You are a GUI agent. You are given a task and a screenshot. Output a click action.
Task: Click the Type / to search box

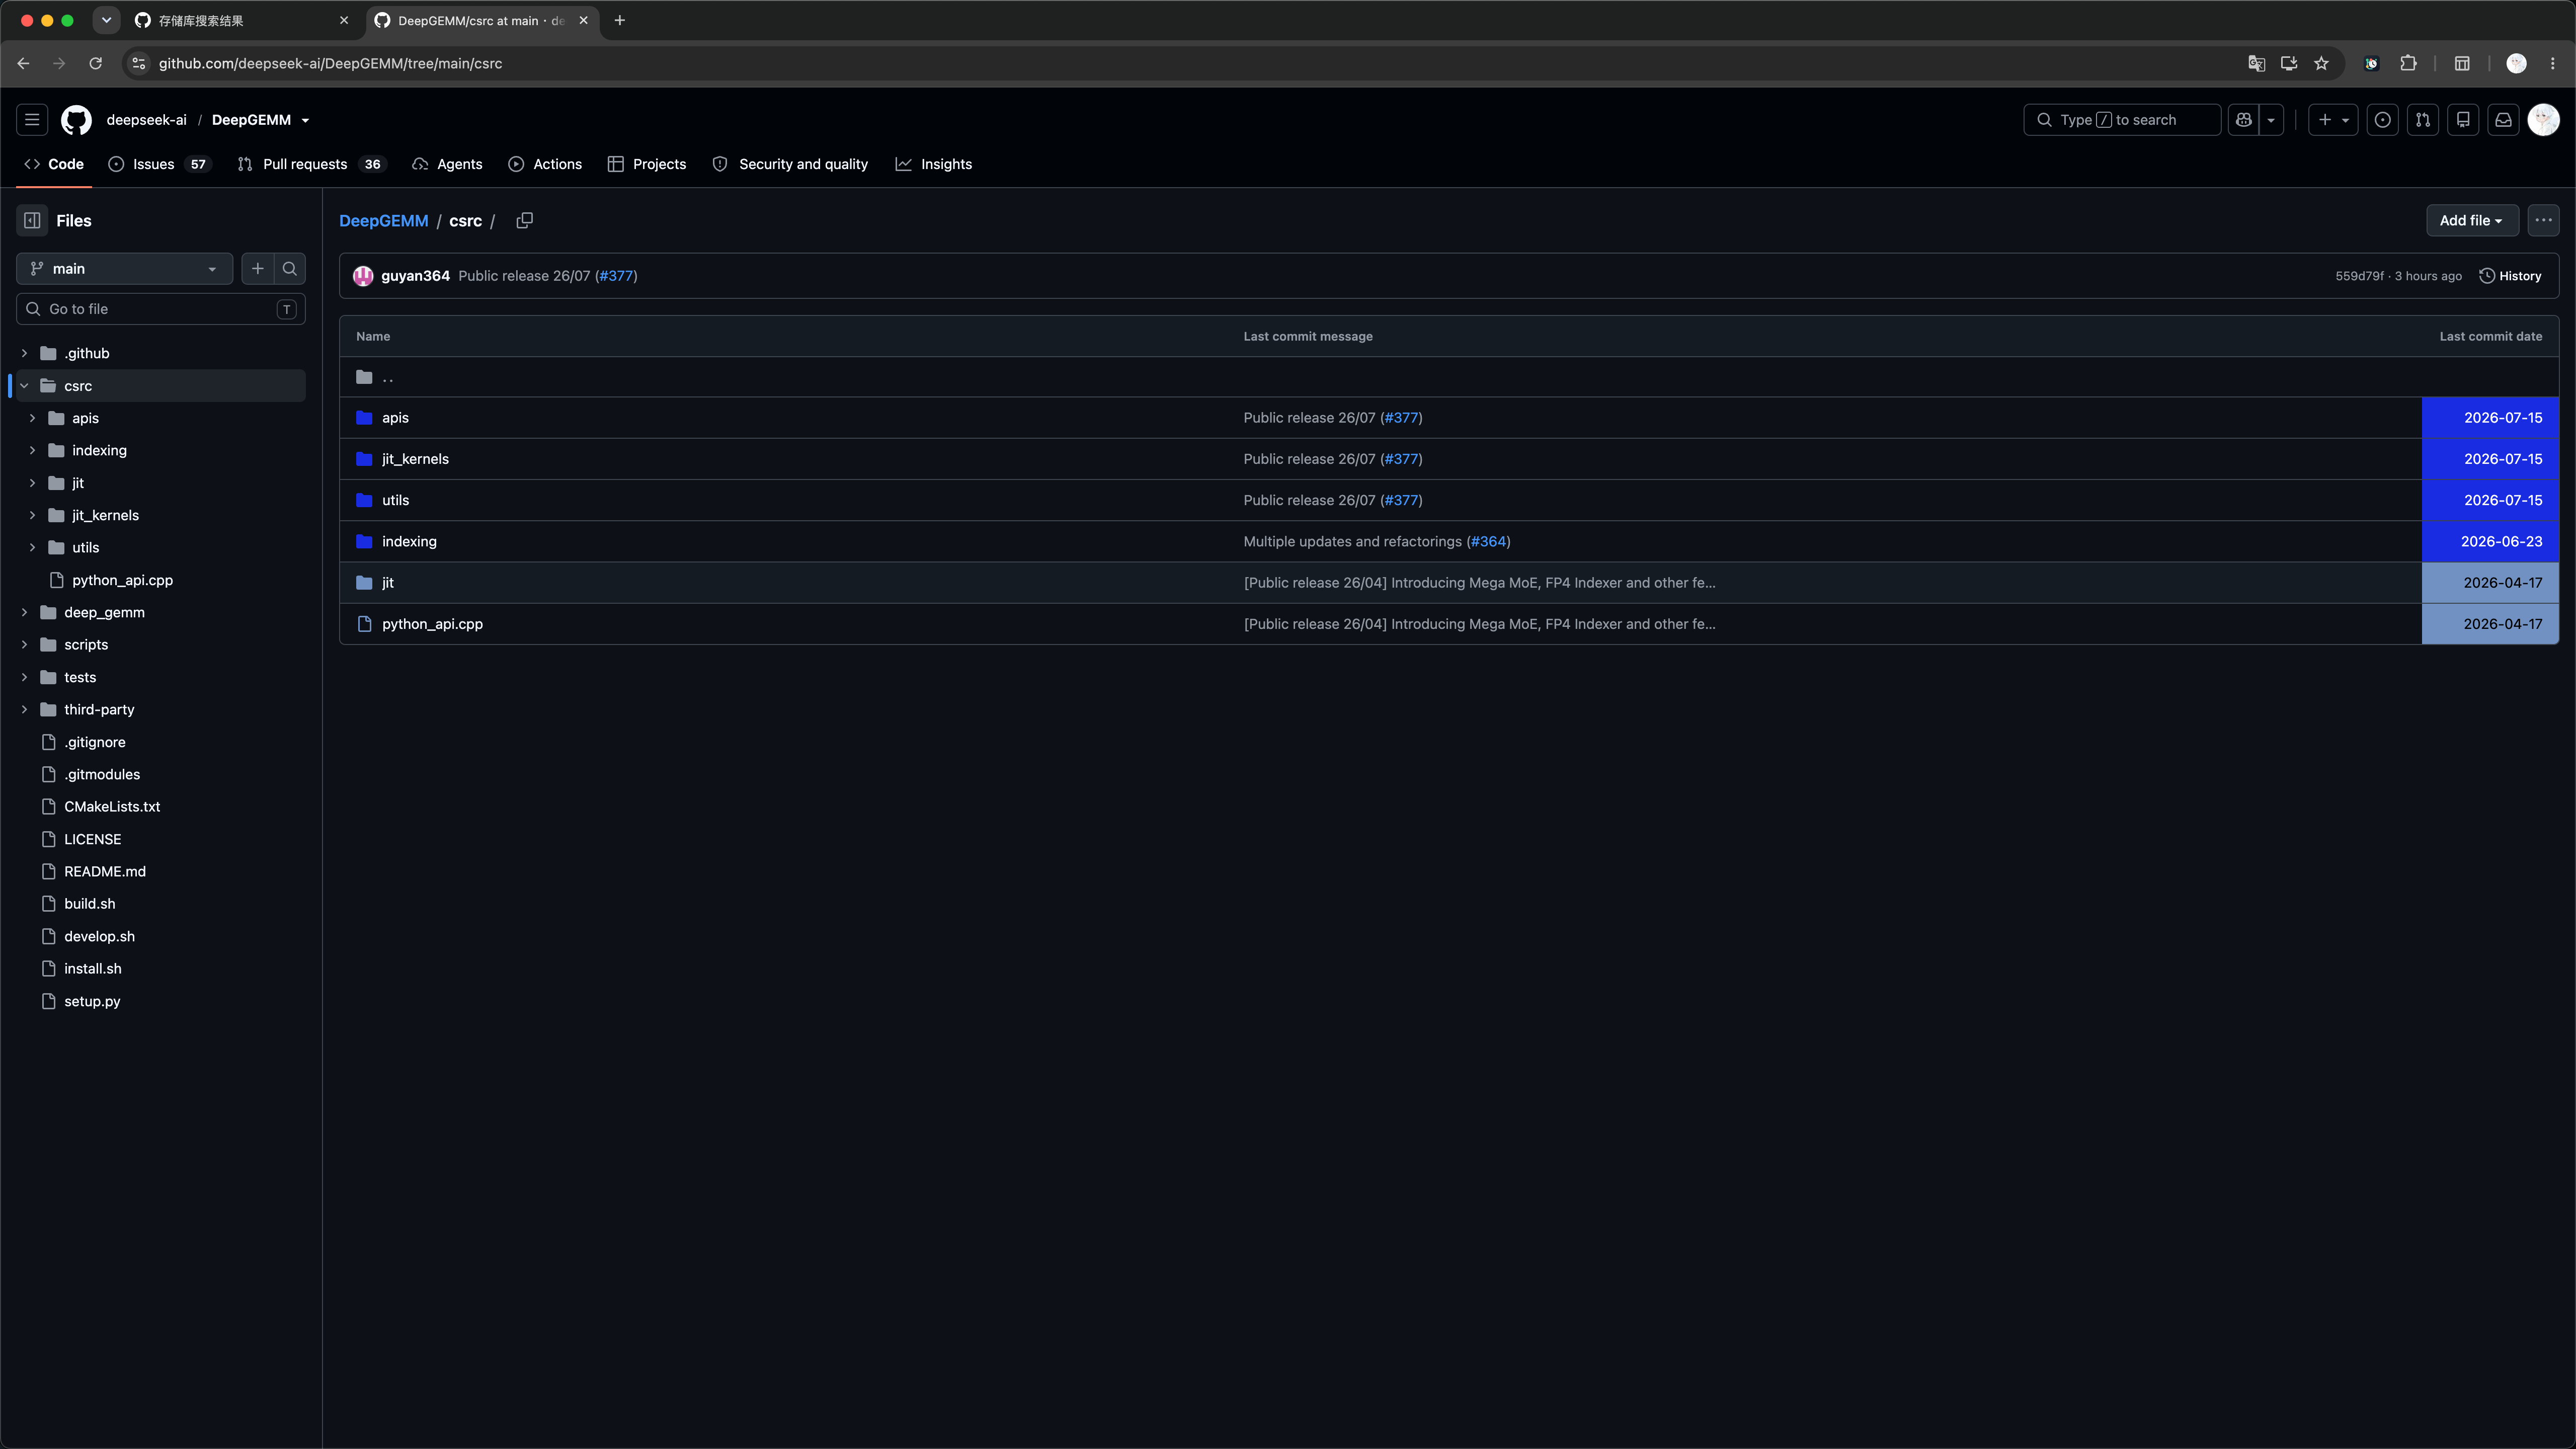(2122, 120)
